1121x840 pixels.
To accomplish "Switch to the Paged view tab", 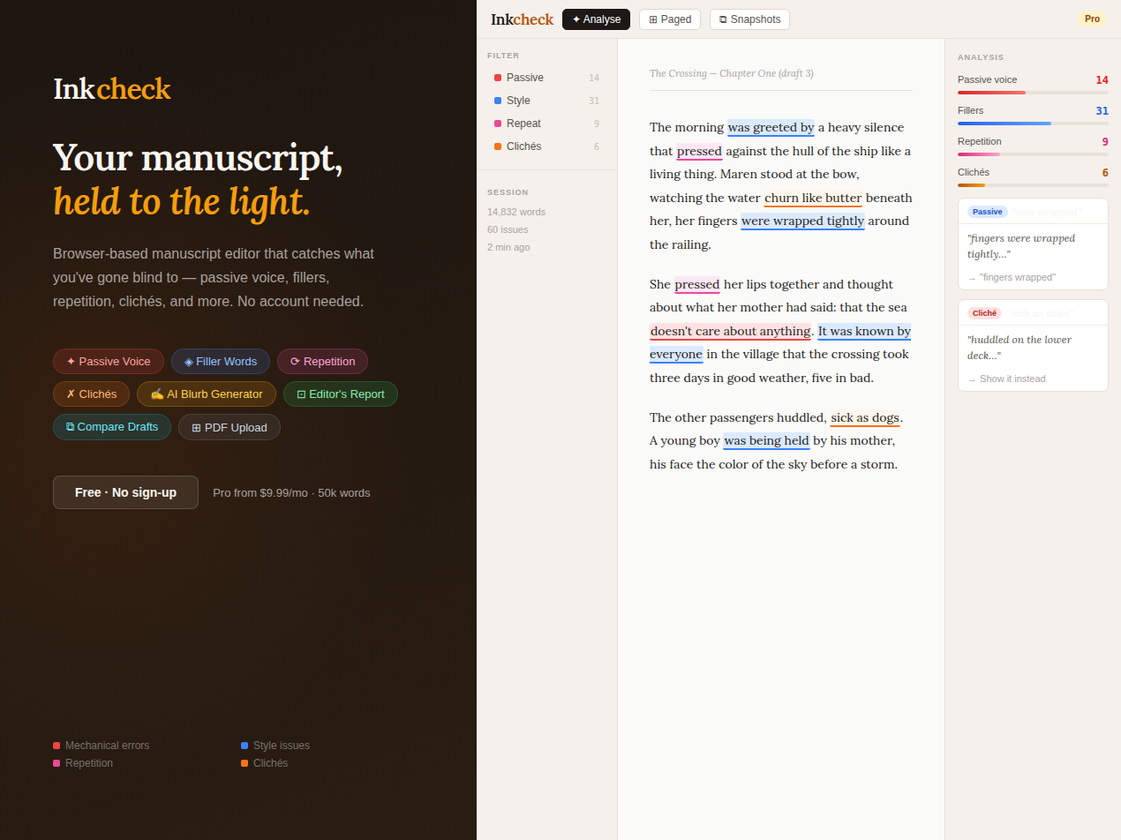I will click(x=669, y=19).
